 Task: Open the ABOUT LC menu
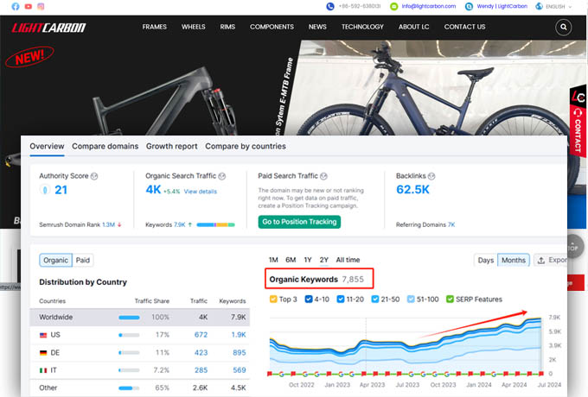(x=414, y=27)
